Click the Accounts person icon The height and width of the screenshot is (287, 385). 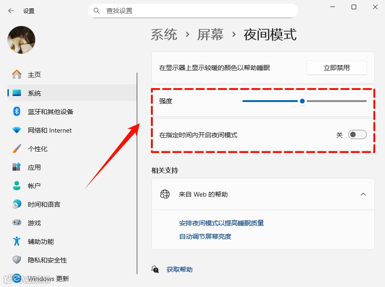(x=17, y=185)
